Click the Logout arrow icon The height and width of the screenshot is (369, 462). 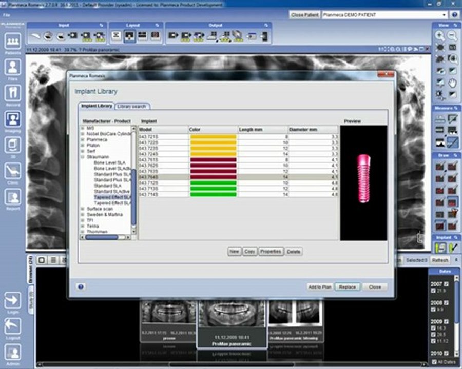pos(13,326)
